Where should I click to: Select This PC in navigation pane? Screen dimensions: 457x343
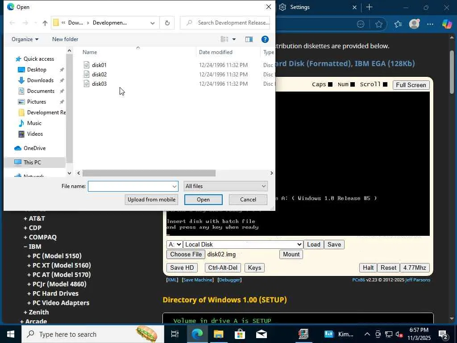click(32, 163)
